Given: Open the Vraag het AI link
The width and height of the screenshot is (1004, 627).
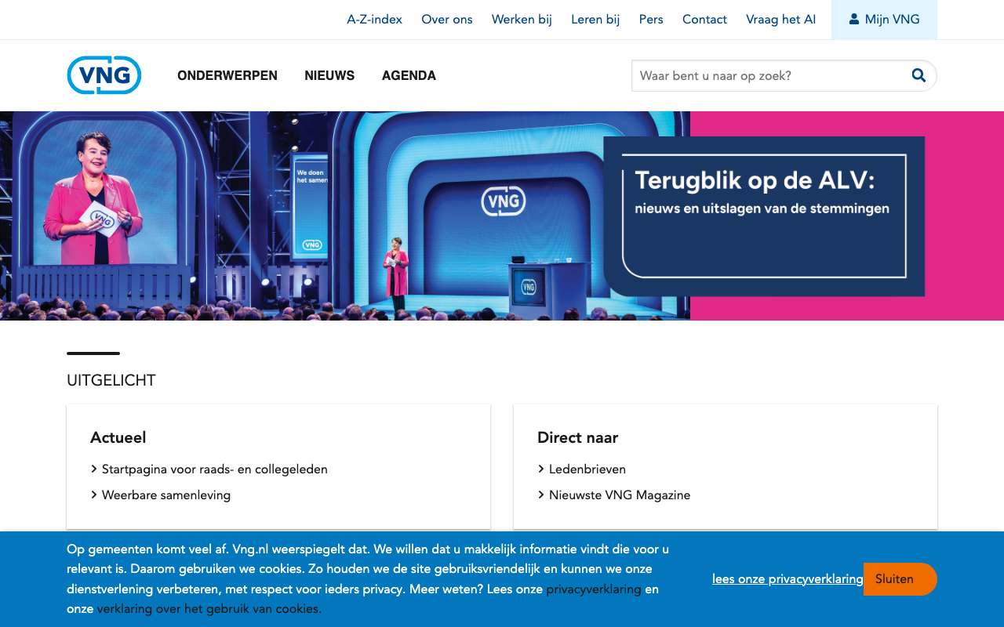Looking at the screenshot, I should pyautogui.click(x=780, y=20).
